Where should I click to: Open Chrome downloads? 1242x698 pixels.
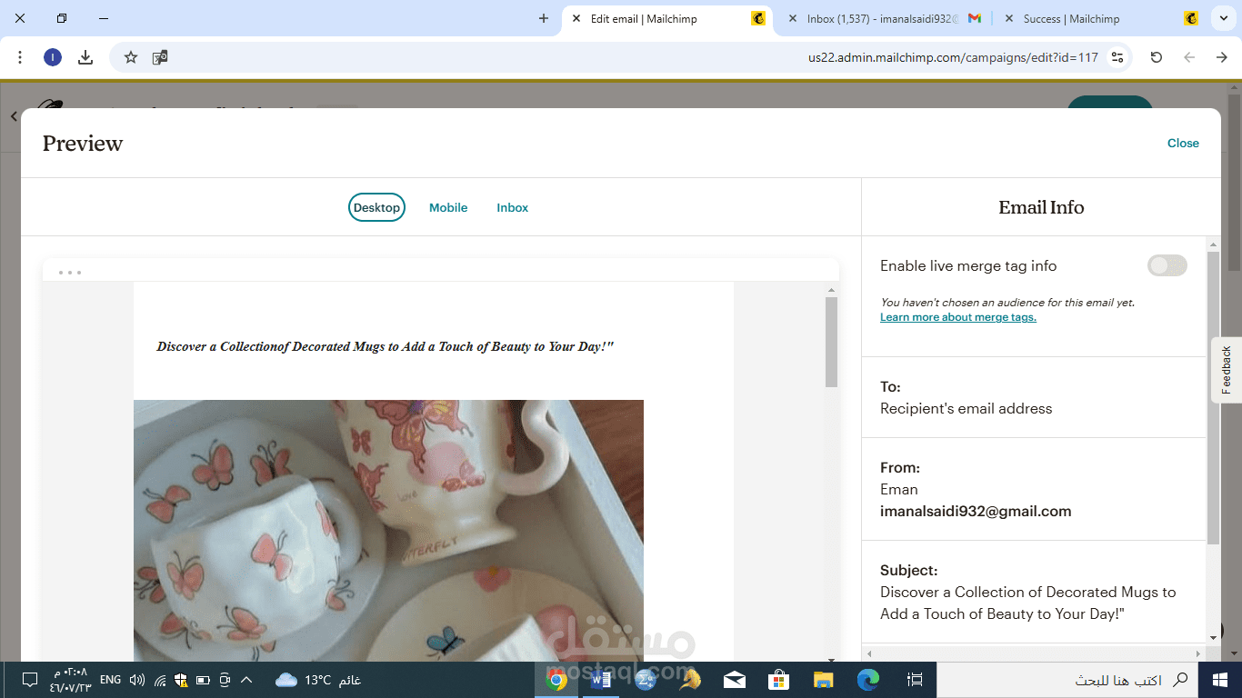(x=85, y=57)
